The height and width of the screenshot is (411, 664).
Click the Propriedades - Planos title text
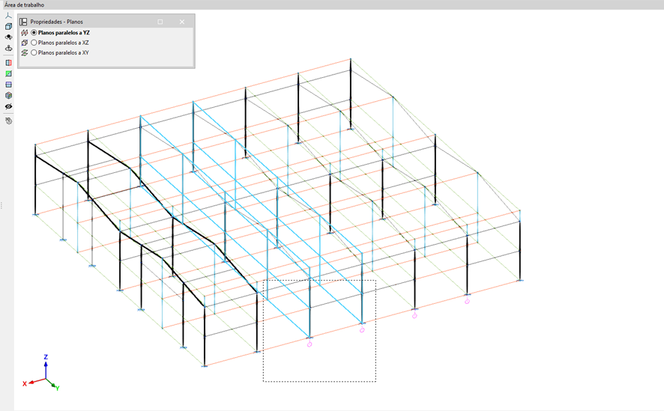[x=56, y=22]
